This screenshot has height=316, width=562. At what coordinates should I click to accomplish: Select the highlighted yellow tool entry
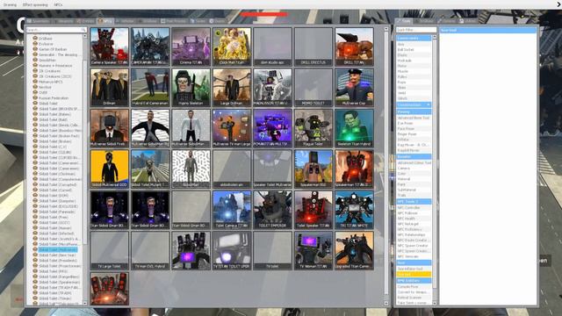click(414, 274)
